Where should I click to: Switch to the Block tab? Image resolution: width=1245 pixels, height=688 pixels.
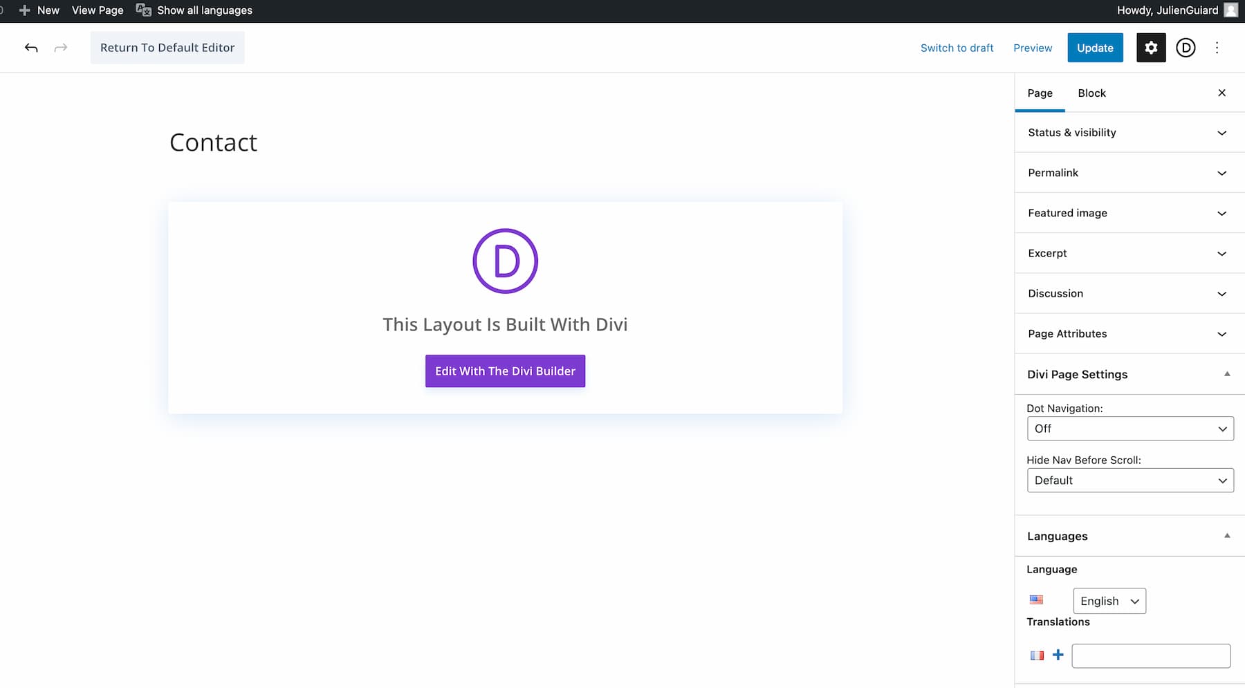pos(1091,93)
